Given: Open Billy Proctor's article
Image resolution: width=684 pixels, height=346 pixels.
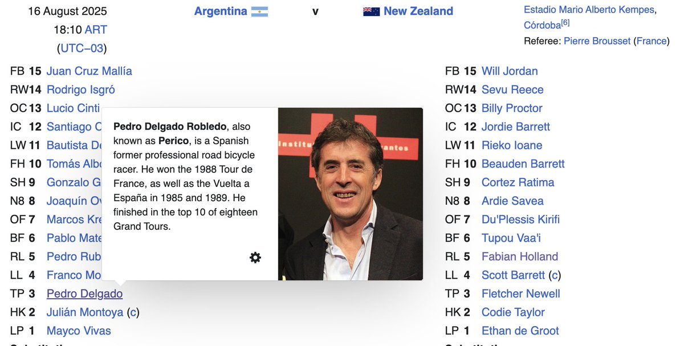Looking at the screenshot, I should 512,108.
